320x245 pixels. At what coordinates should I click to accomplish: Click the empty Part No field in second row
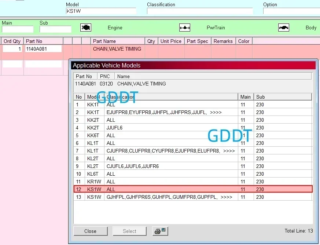coord(43,64)
